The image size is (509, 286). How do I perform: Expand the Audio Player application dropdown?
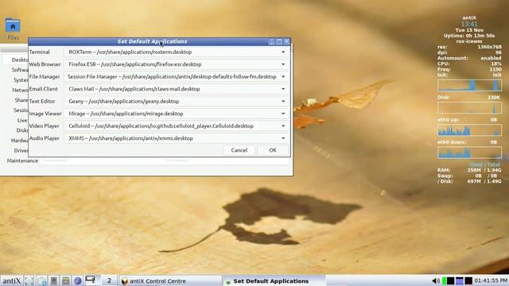(x=283, y=138)
